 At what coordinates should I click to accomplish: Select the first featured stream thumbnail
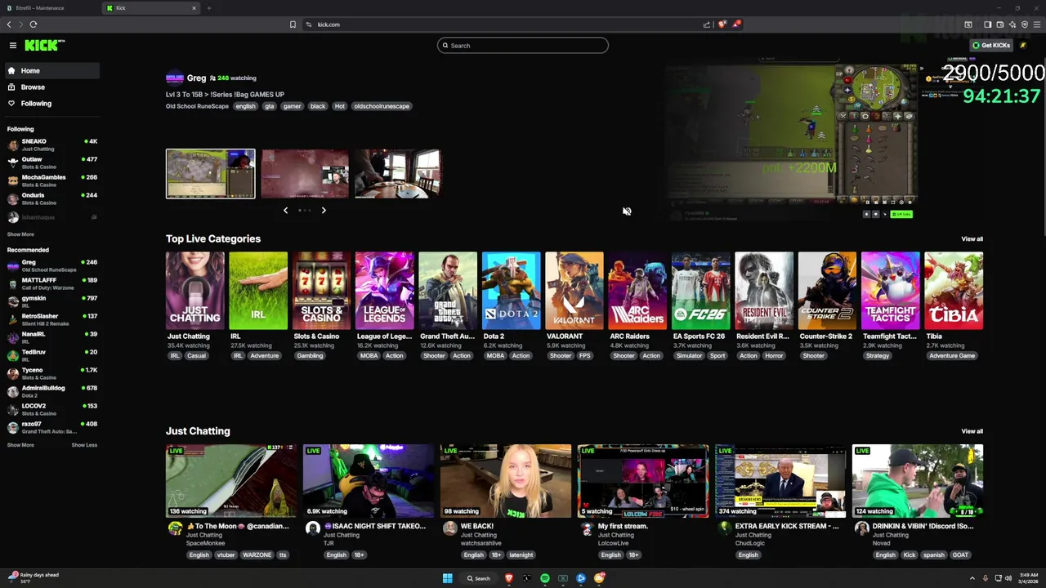(x=210, y=174)
